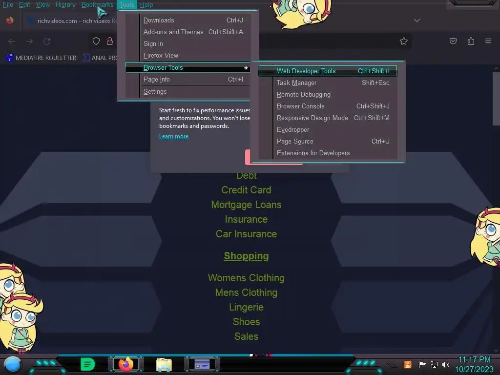
Task: Click the page vertical scrollbar thumb
Action: pyautogui.click(x=496, y=99)
